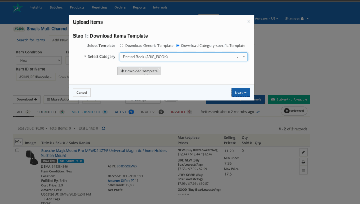This screenshot has width=360, height=204.
Task: Click the Scosche phone holder thumbnail
Action: tap(32, 157)
